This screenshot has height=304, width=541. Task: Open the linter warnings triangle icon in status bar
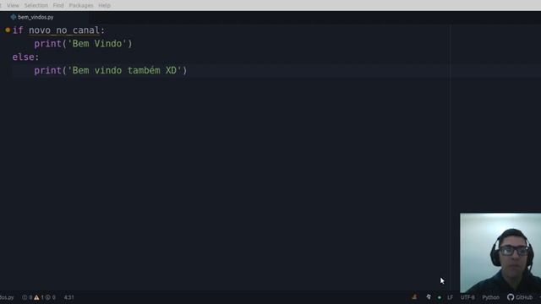pos(36,297)
